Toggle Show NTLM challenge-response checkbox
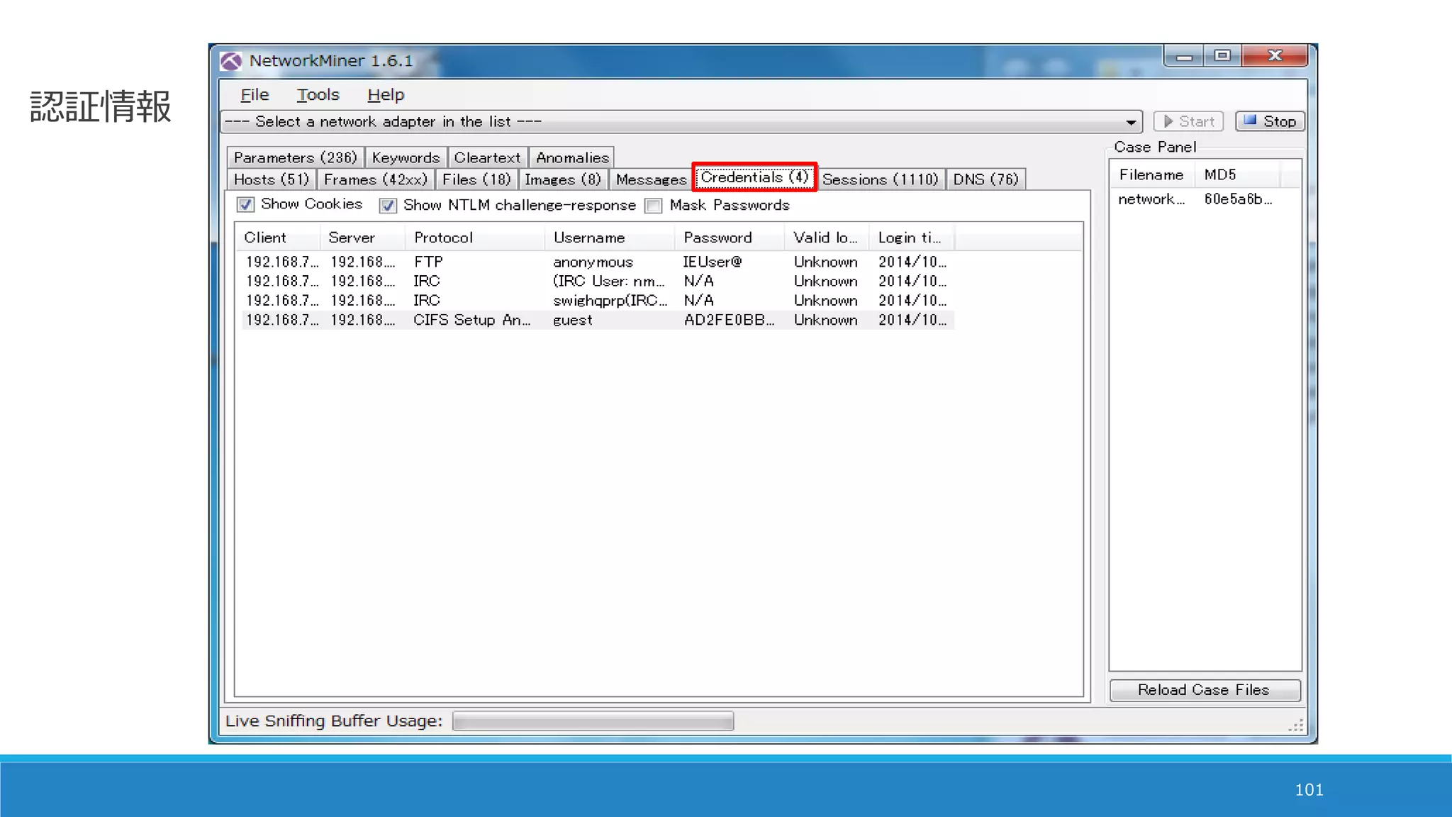This screenshot has width=1452, height=817. (x=388, y=206)
